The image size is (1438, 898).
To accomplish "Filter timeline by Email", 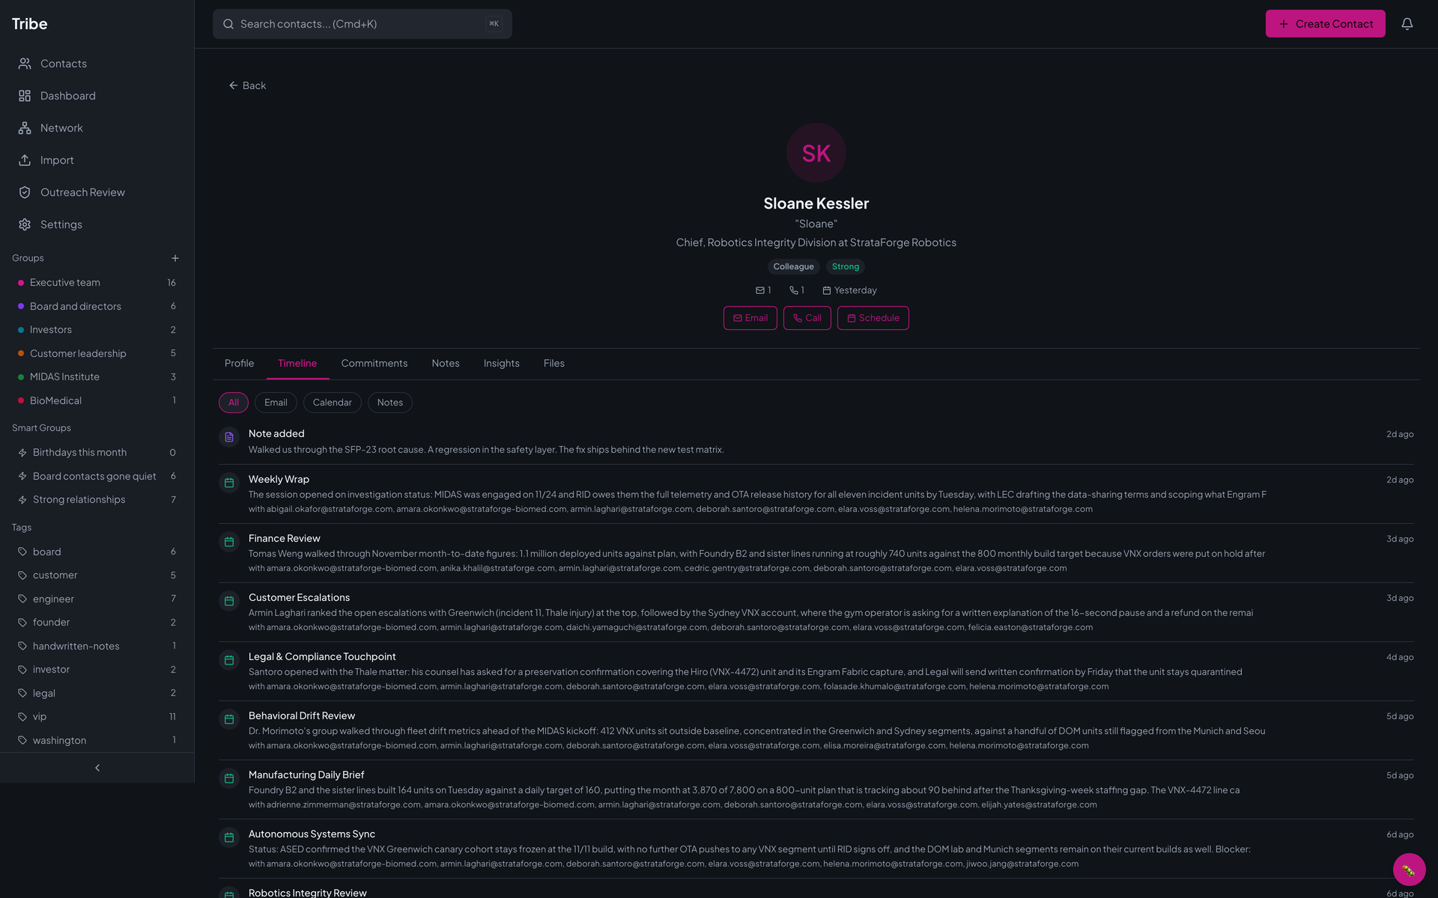I will point(276,403).
